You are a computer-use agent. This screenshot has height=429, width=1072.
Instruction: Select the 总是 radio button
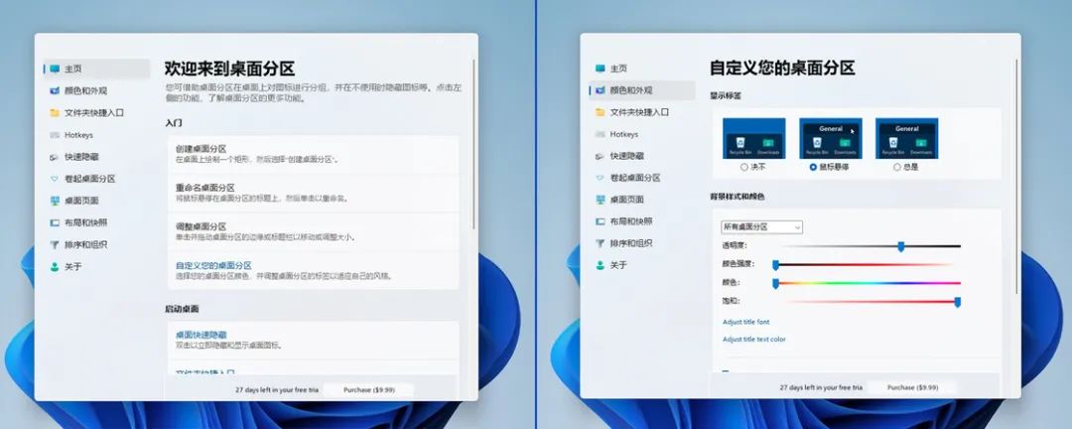click(897, 167)
